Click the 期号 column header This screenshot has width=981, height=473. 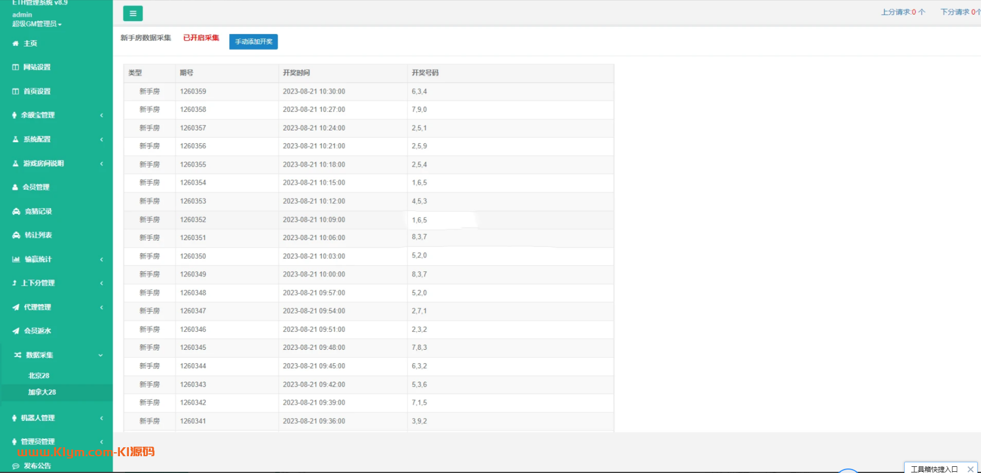click(187, 73)
